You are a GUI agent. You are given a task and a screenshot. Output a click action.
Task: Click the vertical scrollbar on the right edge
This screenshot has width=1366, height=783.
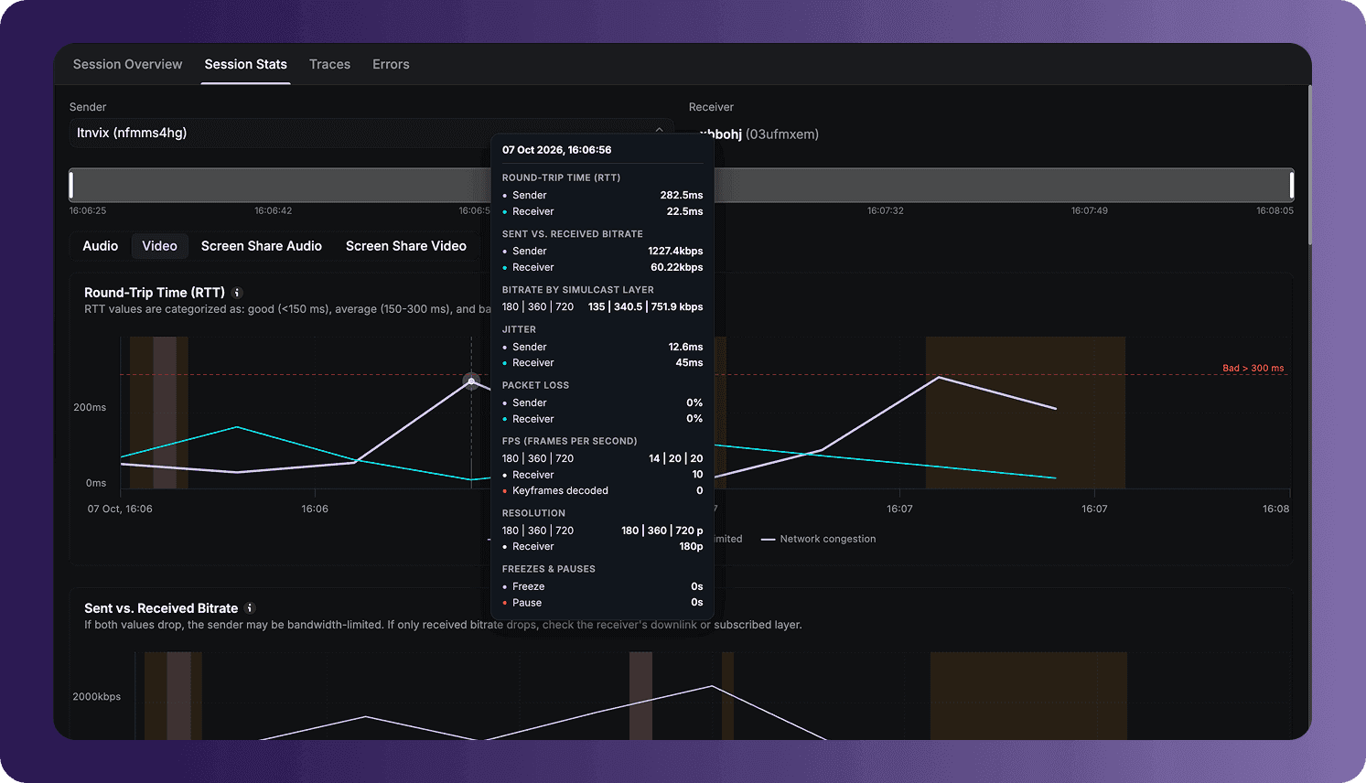pos(1309,165)
